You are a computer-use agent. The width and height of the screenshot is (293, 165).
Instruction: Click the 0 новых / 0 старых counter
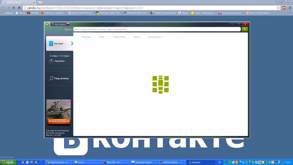tap(60, 56)
